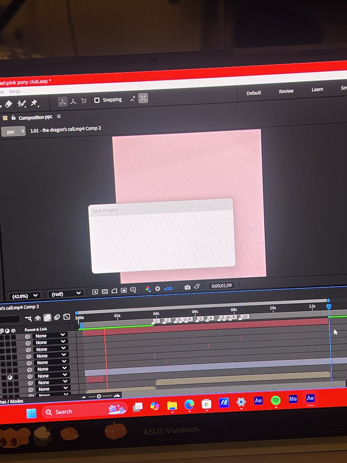Open Copilot from the taskbar
This screenshot has width=347, height=463.
click(x=155, y=406)
